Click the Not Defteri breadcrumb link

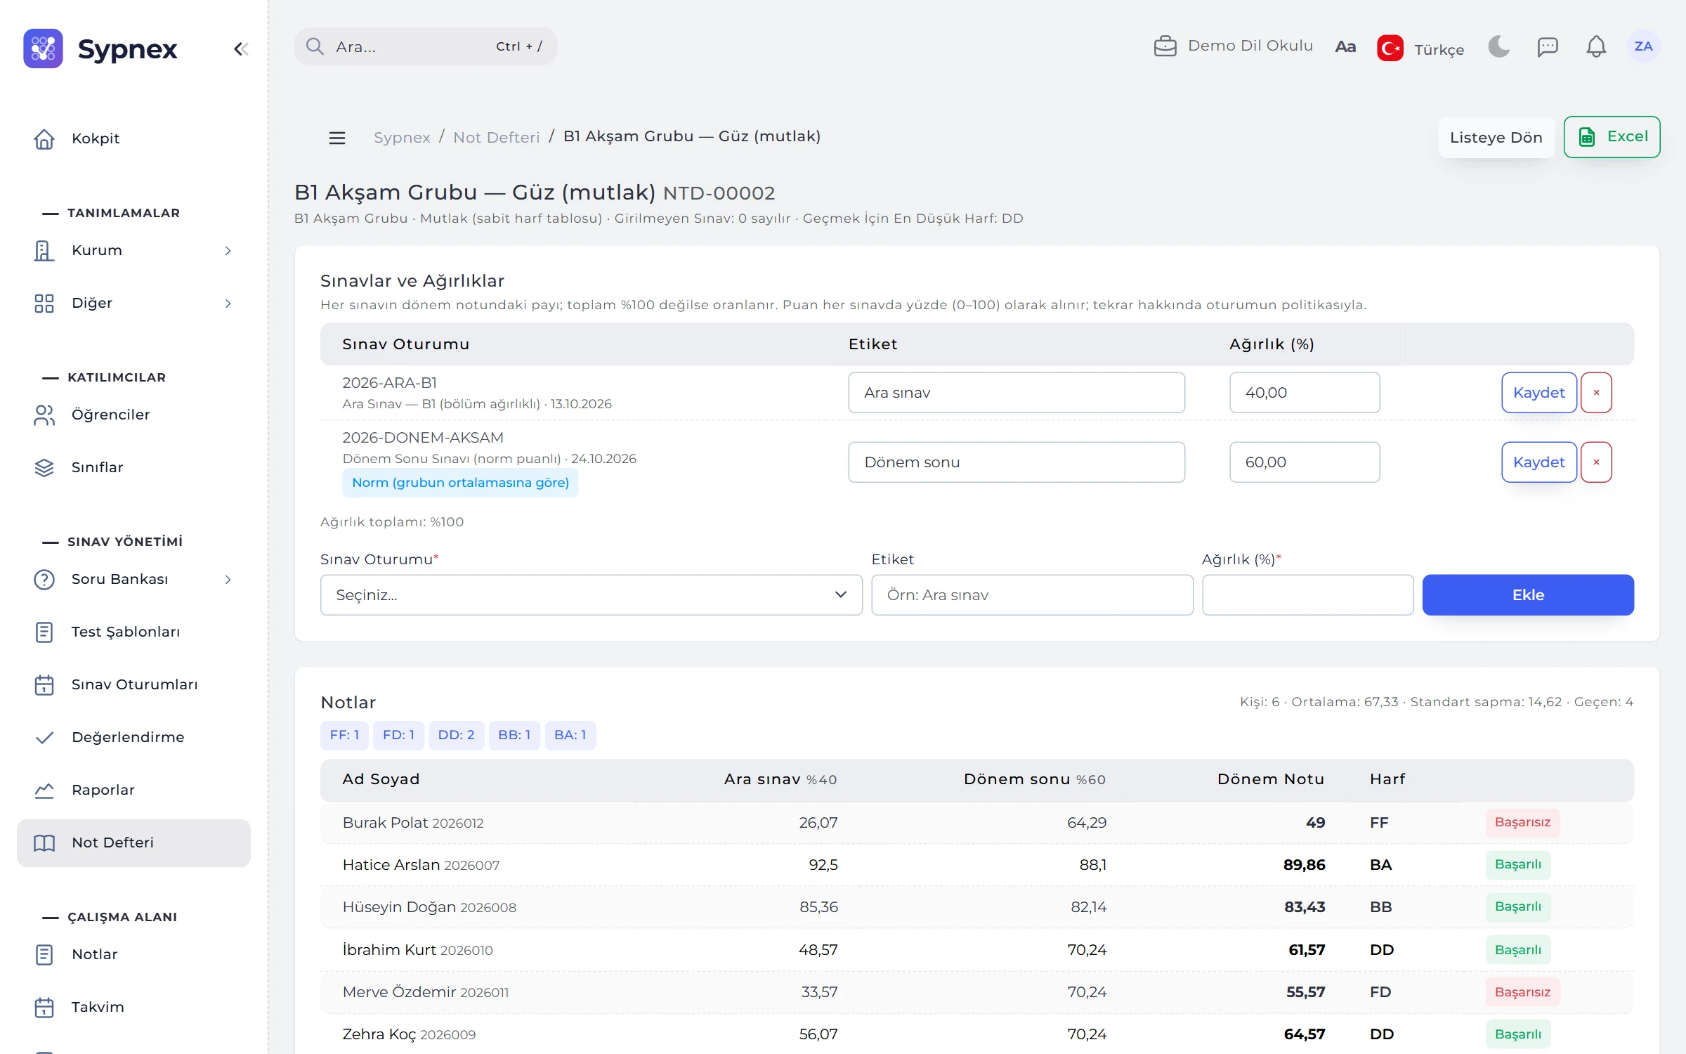[496, 137]
